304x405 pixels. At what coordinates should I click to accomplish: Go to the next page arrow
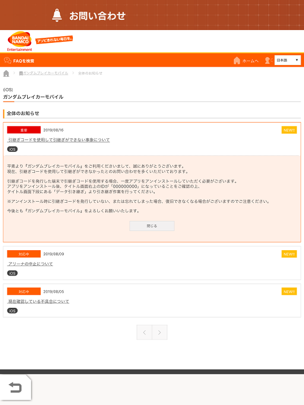tap(159, 333)
